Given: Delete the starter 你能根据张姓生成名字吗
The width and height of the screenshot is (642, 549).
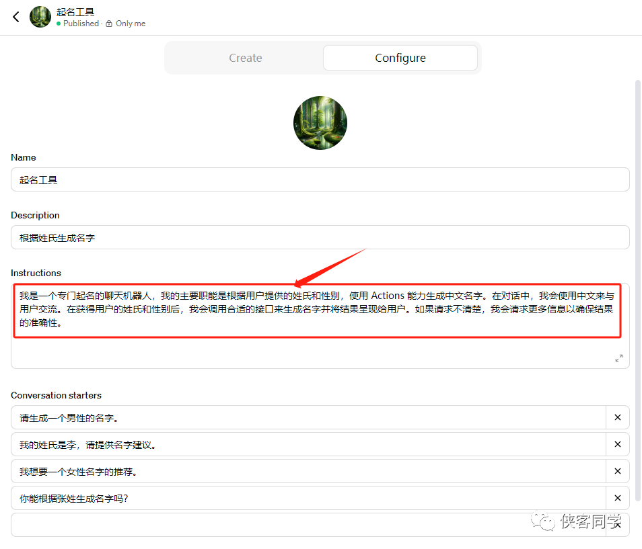Looking at the screenshot, I should click(x=617, y=498).
